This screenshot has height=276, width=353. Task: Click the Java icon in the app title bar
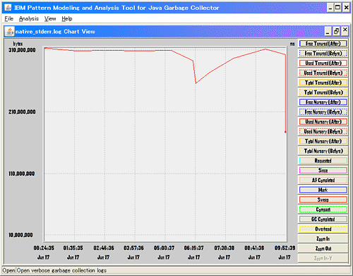[8, 8]
